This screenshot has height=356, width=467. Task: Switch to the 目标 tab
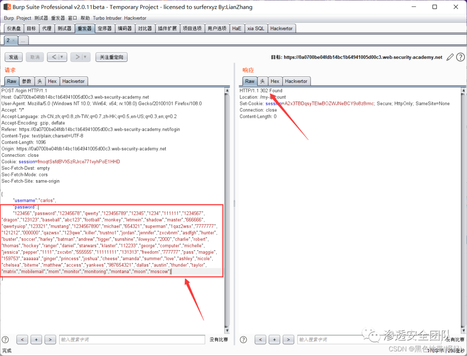tap(31, 29)
